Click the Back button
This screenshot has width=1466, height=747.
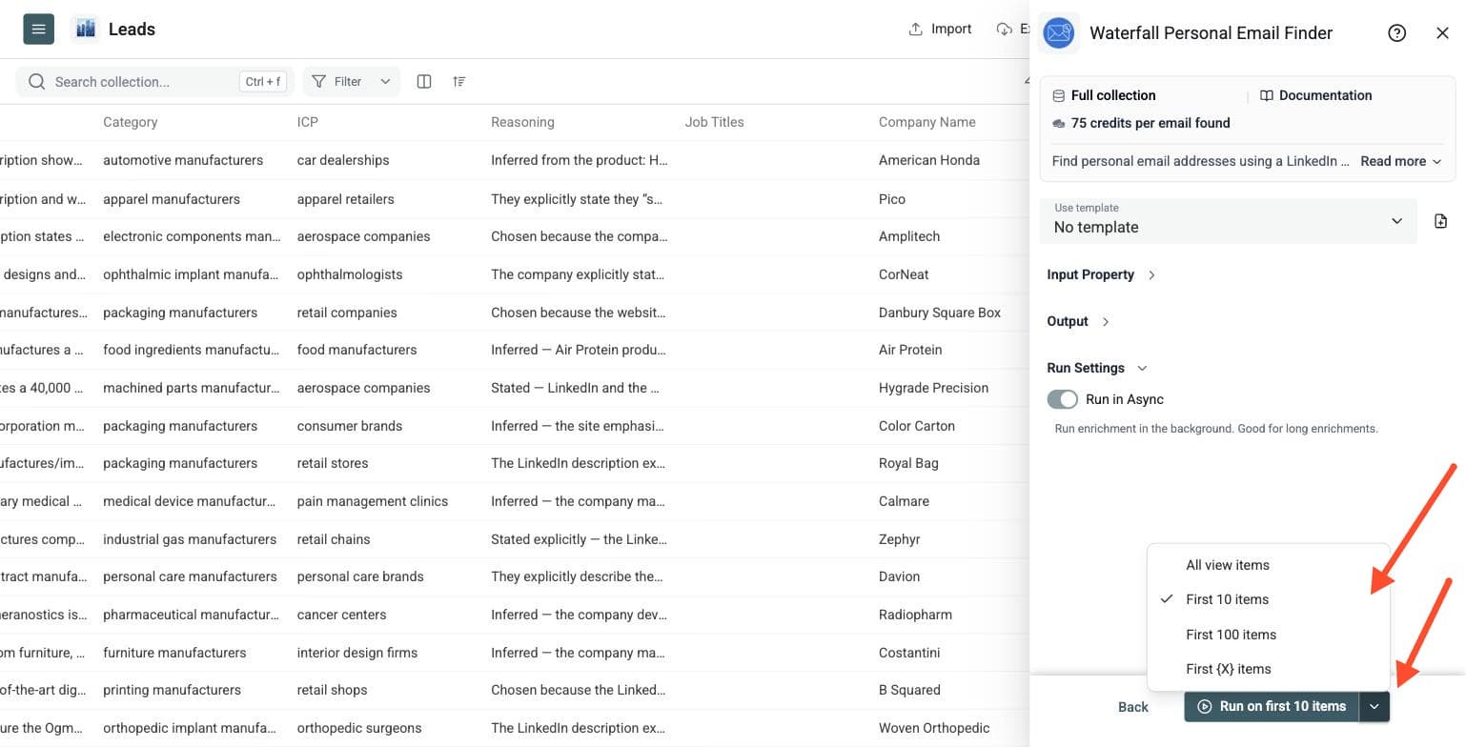[x=1132, y=707]
